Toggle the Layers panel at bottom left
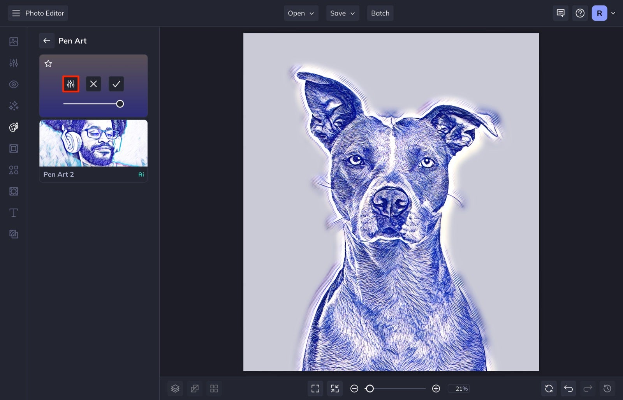The width and height of the screenshot is (623, 400). pyautogui.click(x=175, y=388)
